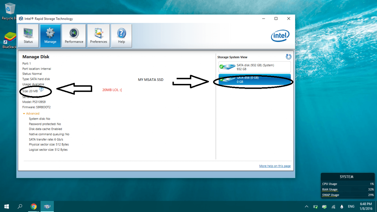Viewport: 377px width, 212px height.
Task: Collapse the Advanced section
Action: tap(31, 114)
